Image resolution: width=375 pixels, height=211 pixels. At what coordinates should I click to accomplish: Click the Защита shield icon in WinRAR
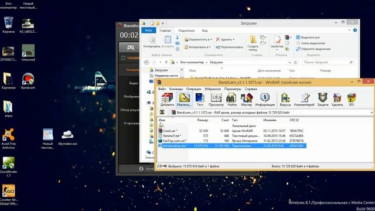[323, 99]
